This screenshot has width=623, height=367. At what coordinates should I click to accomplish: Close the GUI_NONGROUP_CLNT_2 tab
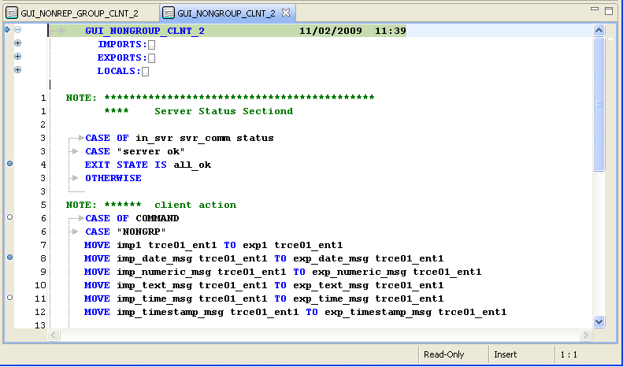pyautogui.click(x=286, y=13)
